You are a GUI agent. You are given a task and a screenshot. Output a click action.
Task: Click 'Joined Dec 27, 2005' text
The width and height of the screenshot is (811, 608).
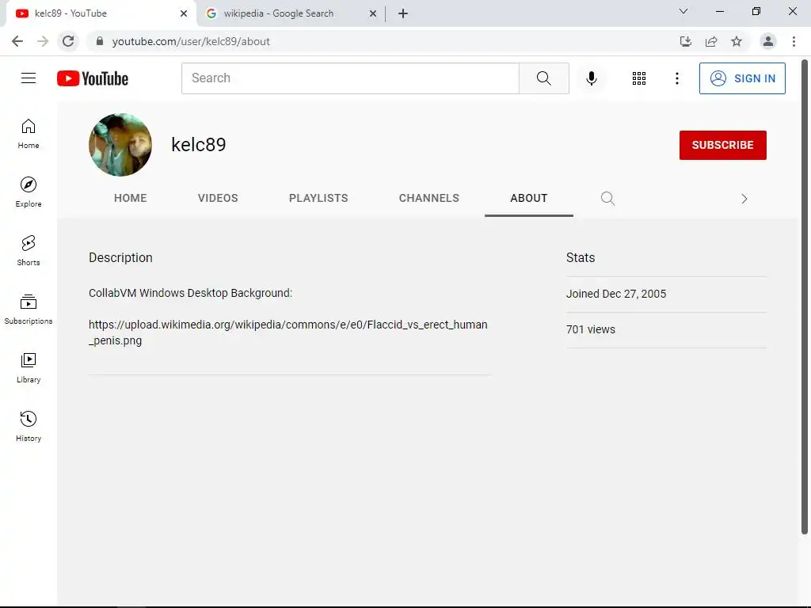pyautogui.click(x=616, y=294)
